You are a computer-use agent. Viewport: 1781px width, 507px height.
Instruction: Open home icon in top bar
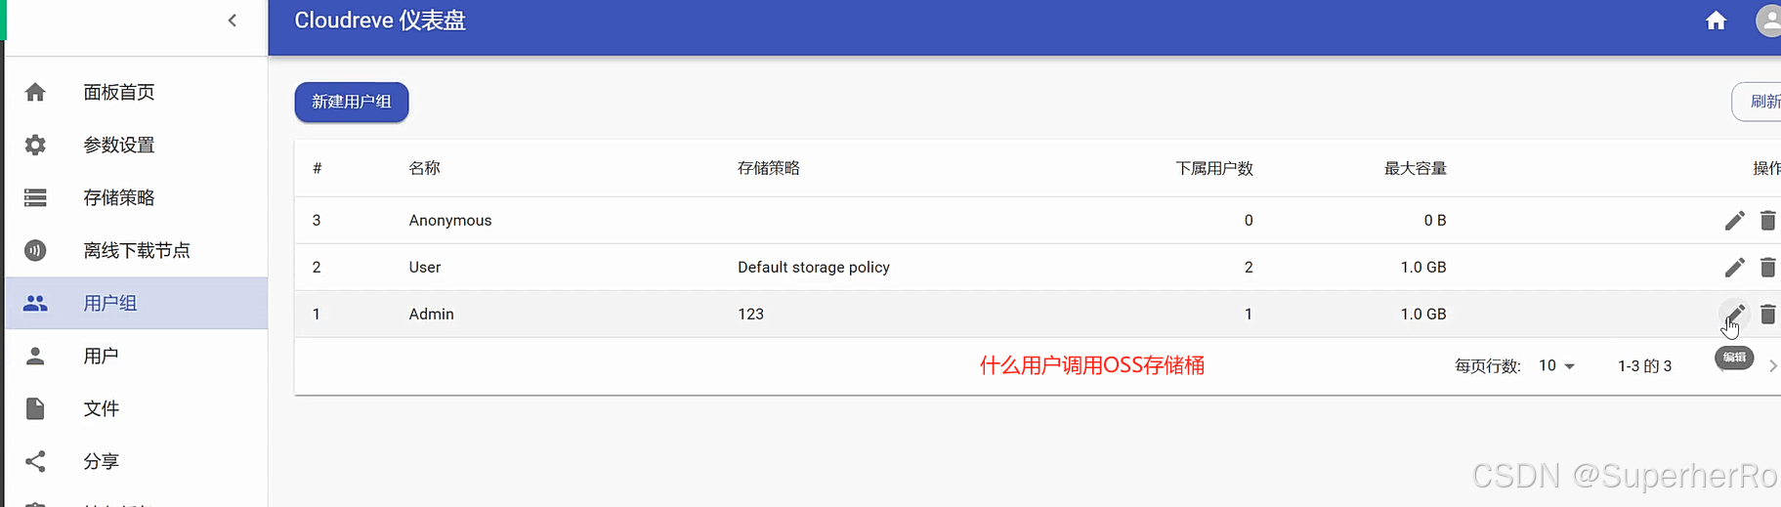pyautogui.click(x=1716, y=21)
